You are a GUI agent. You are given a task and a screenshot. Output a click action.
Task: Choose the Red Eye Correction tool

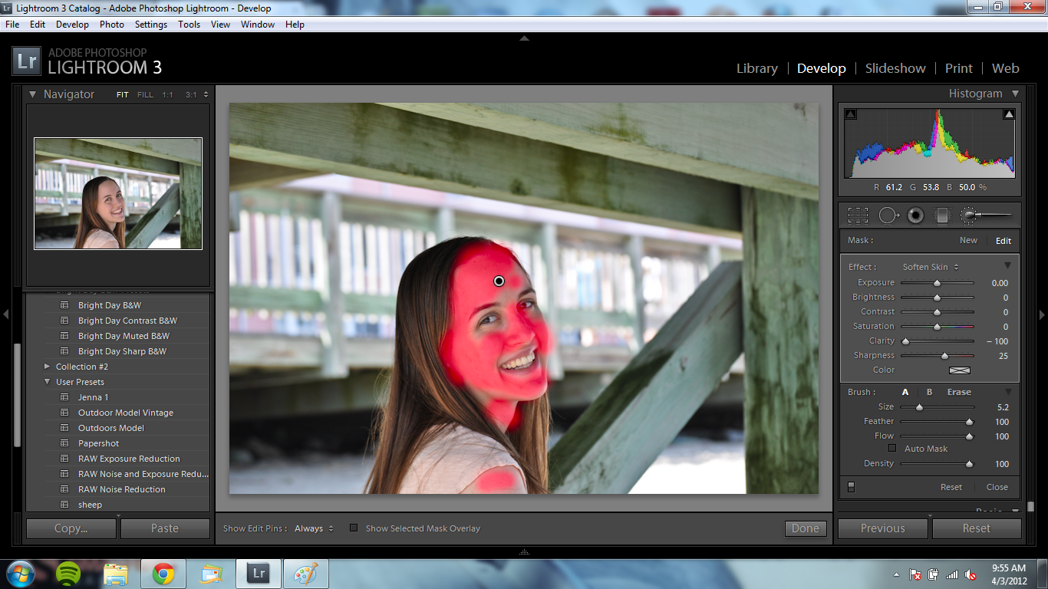915,216
